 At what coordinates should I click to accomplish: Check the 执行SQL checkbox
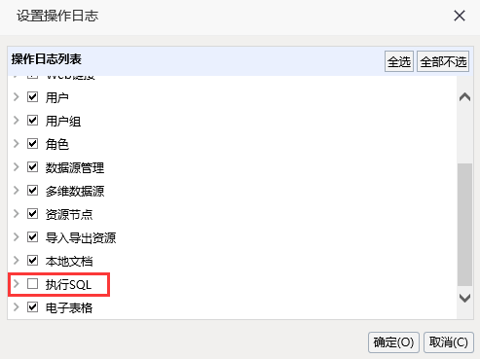pos(32,284)
